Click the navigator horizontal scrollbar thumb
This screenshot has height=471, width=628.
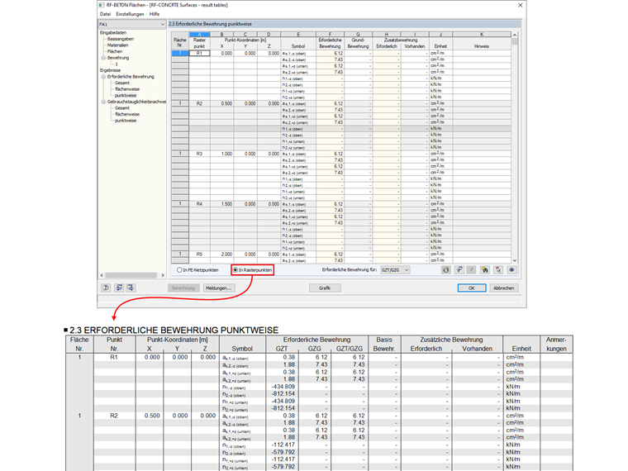click(x=131, y=275)
